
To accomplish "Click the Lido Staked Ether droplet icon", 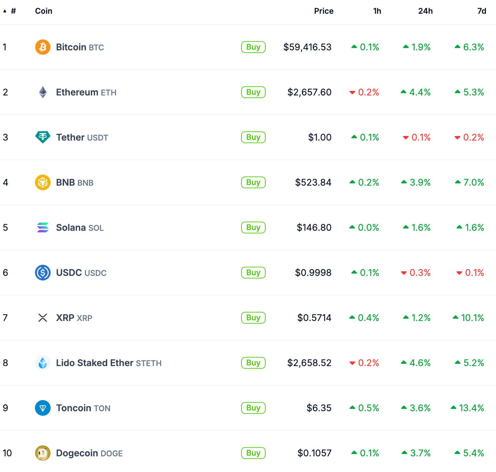I will (42, 362).
